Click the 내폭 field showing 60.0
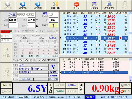 pos(12,20)
